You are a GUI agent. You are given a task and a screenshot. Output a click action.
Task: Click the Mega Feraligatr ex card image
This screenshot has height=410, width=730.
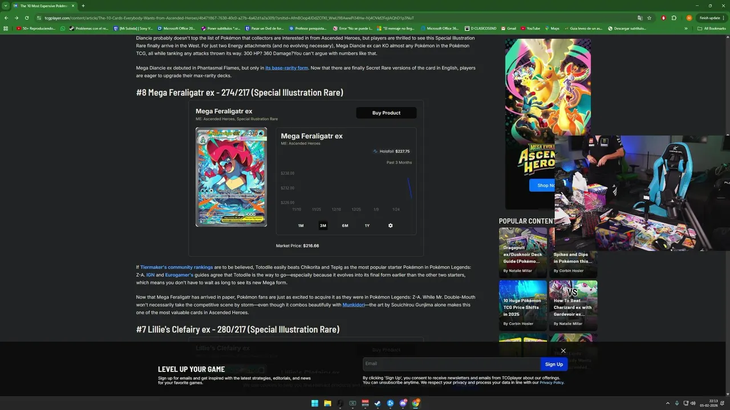click(231, 177)
